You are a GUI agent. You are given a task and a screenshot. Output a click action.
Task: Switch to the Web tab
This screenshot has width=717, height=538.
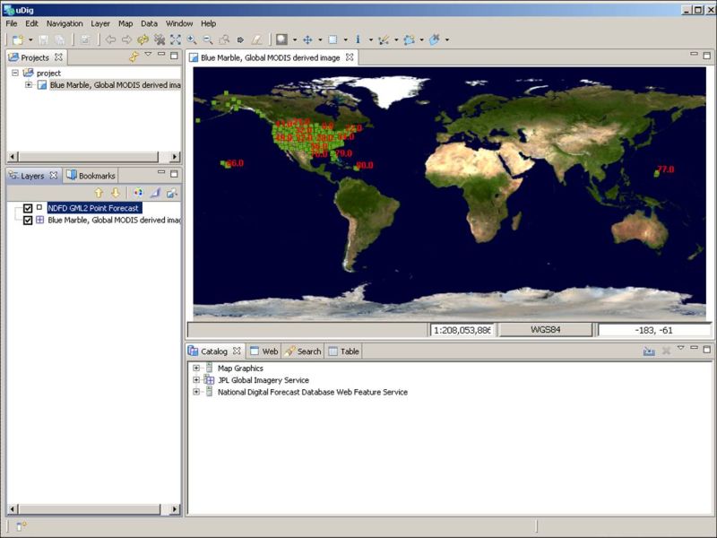[263, 351]
